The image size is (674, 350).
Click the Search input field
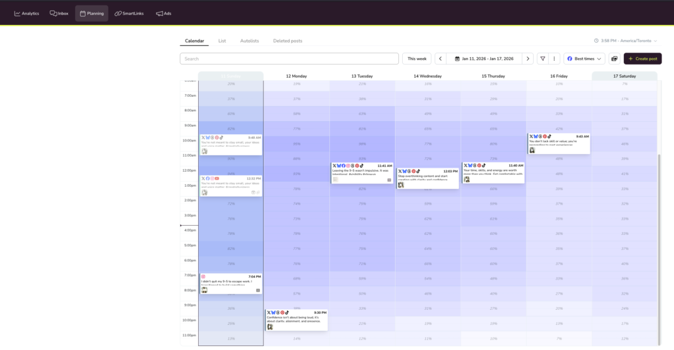click(289, 59)
